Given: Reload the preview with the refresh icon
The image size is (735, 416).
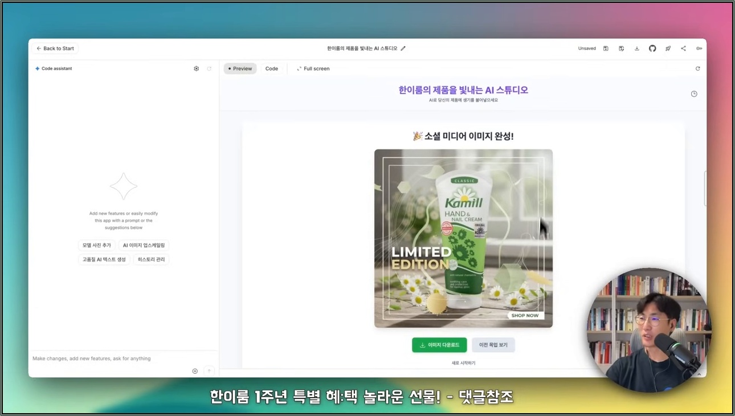Looking at the screenshot, I should click(x=697, y=68).
